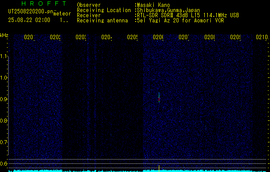Click the 0.8 kHz axis label
Viewport: 270px width, 172px height.
point(3,120)
